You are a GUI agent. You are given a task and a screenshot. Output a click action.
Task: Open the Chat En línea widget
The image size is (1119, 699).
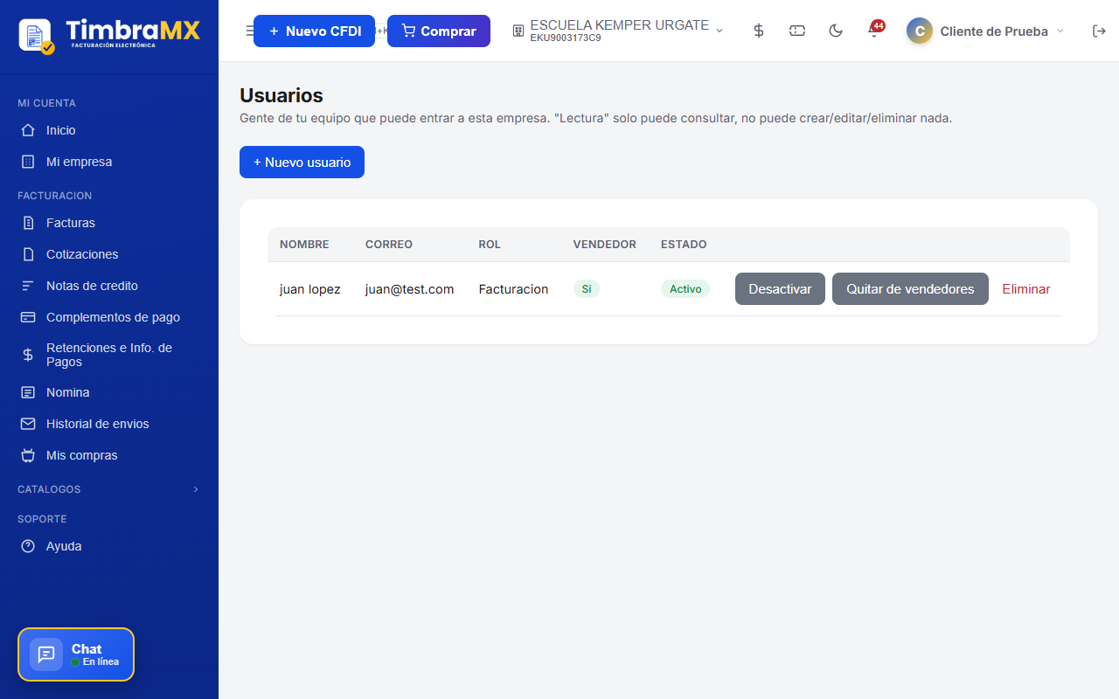[76, 654]
